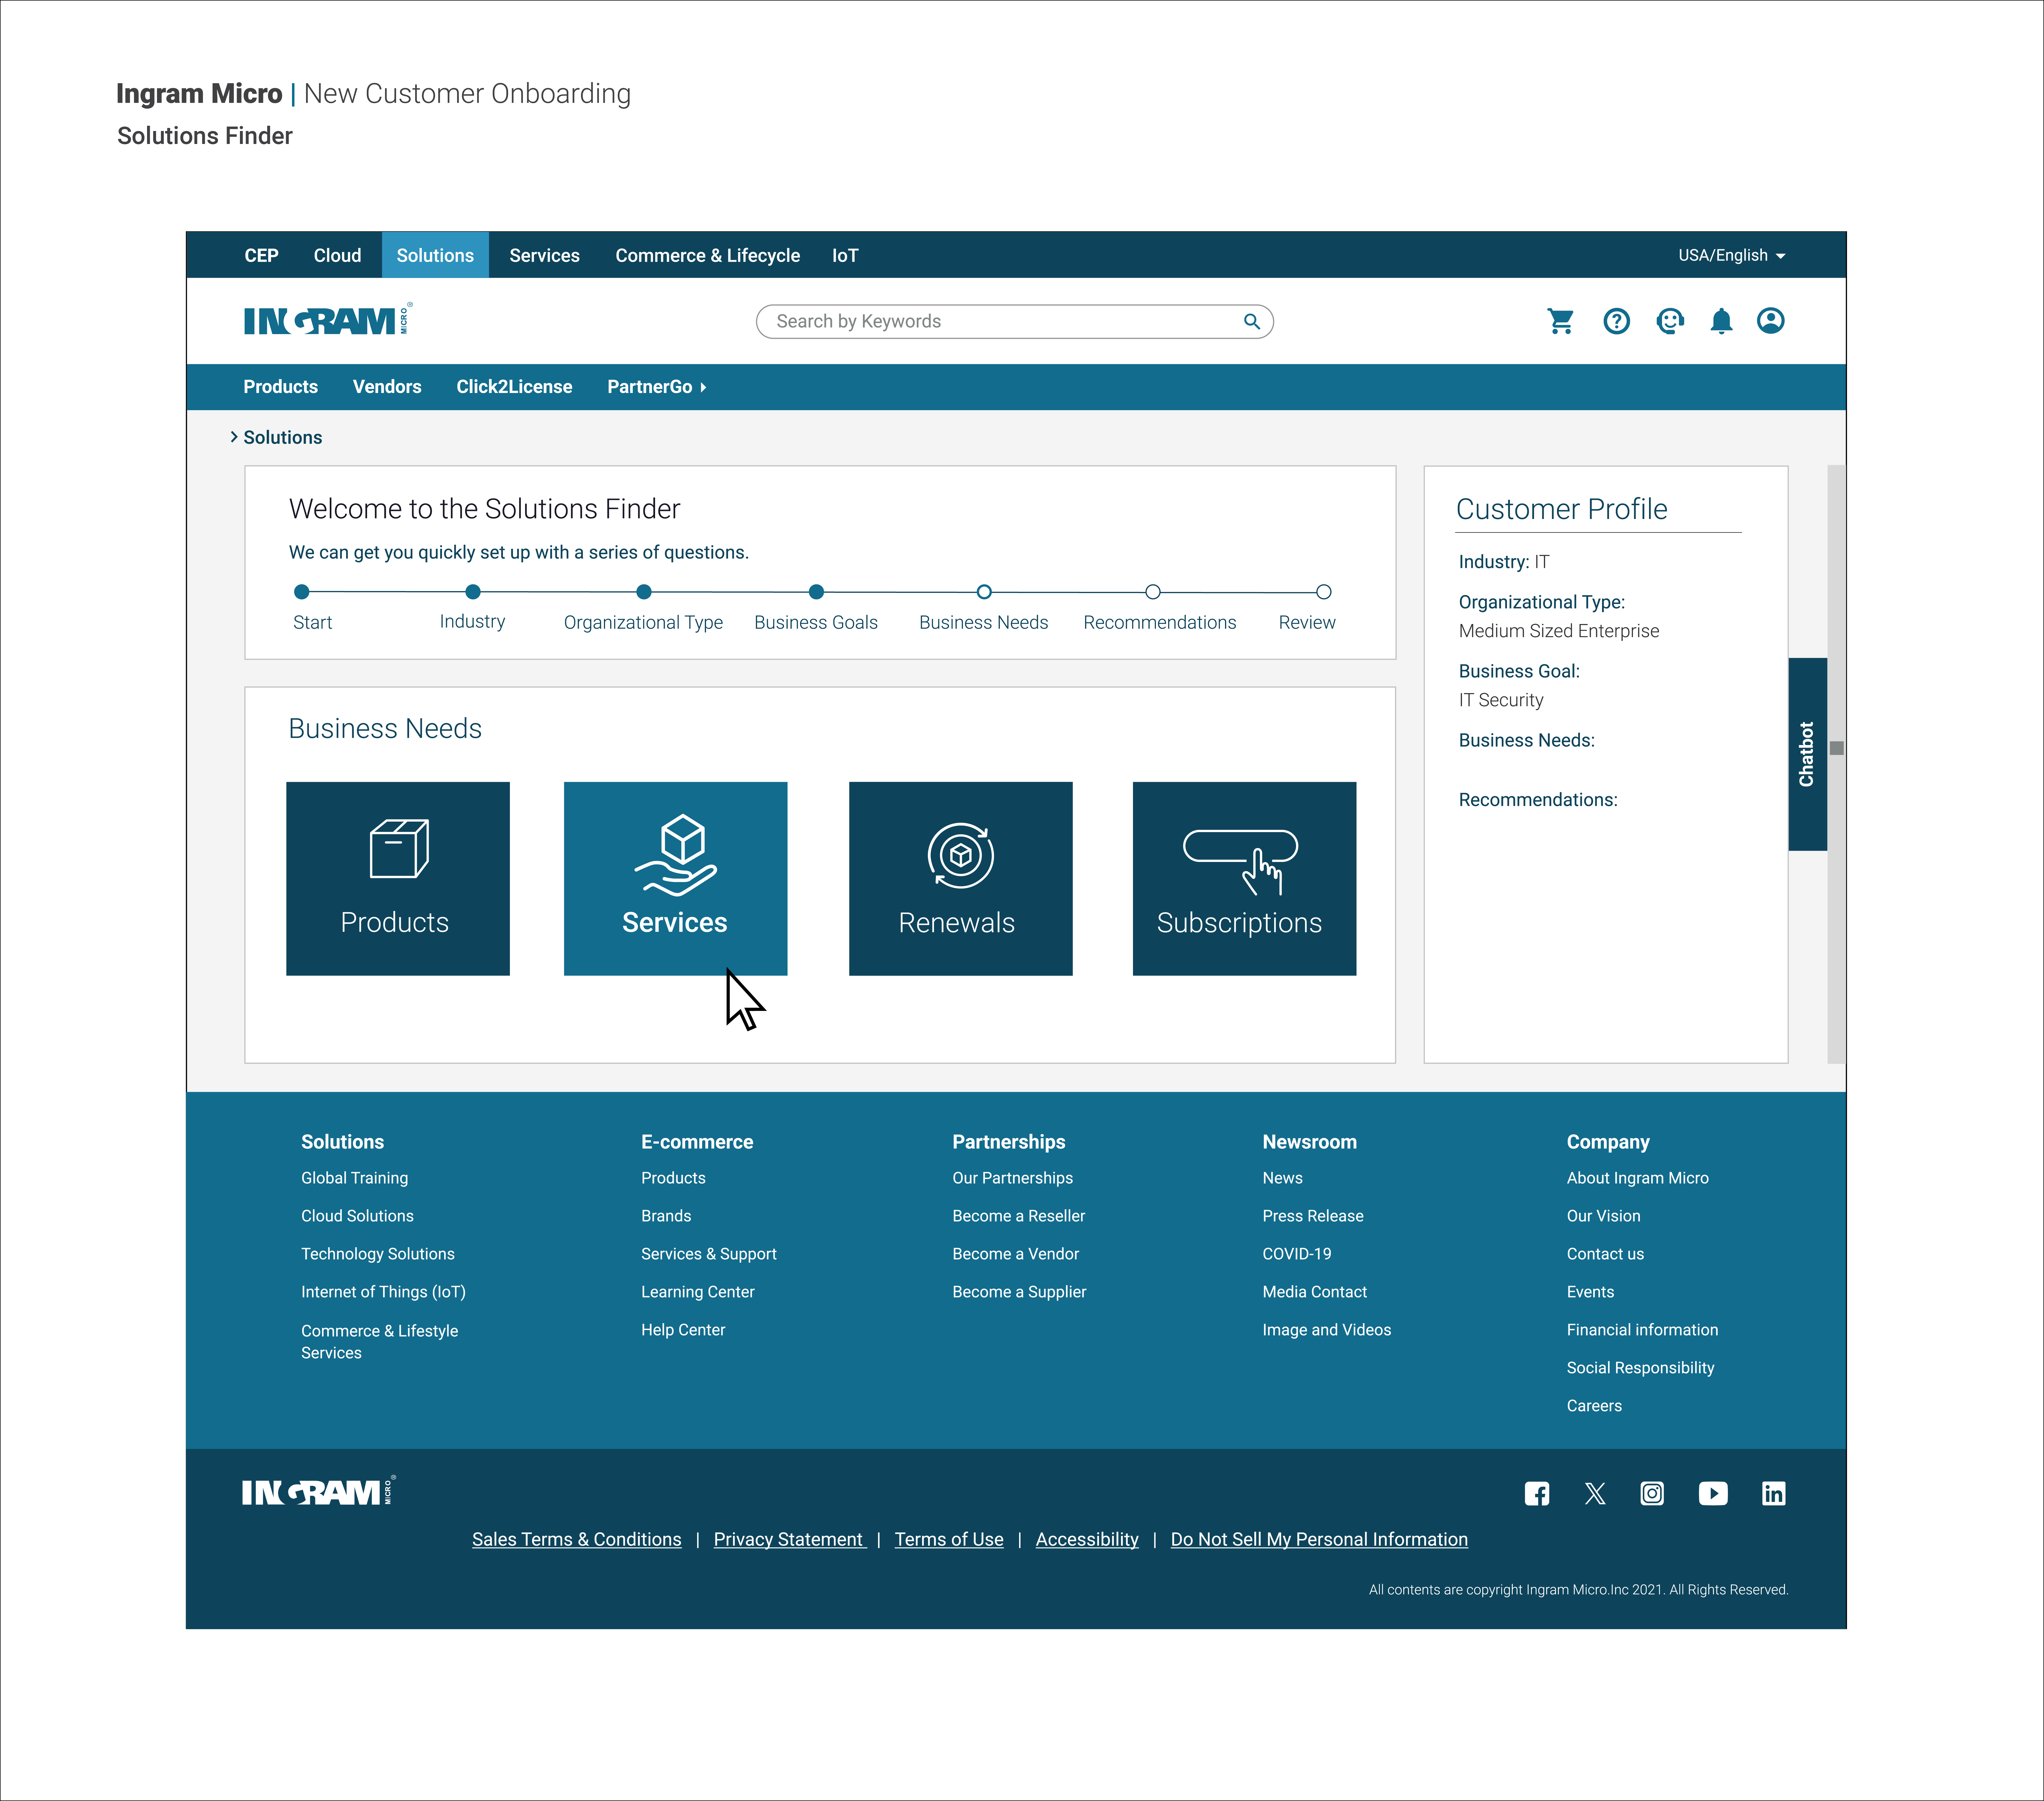Open Ingram Micro's Facebook page
2044x1801 pixels.
tap(1537, 1493)
